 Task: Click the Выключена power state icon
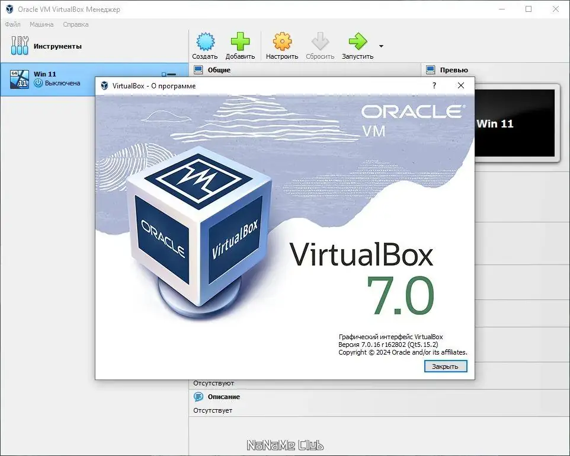(x=38, y=83)
